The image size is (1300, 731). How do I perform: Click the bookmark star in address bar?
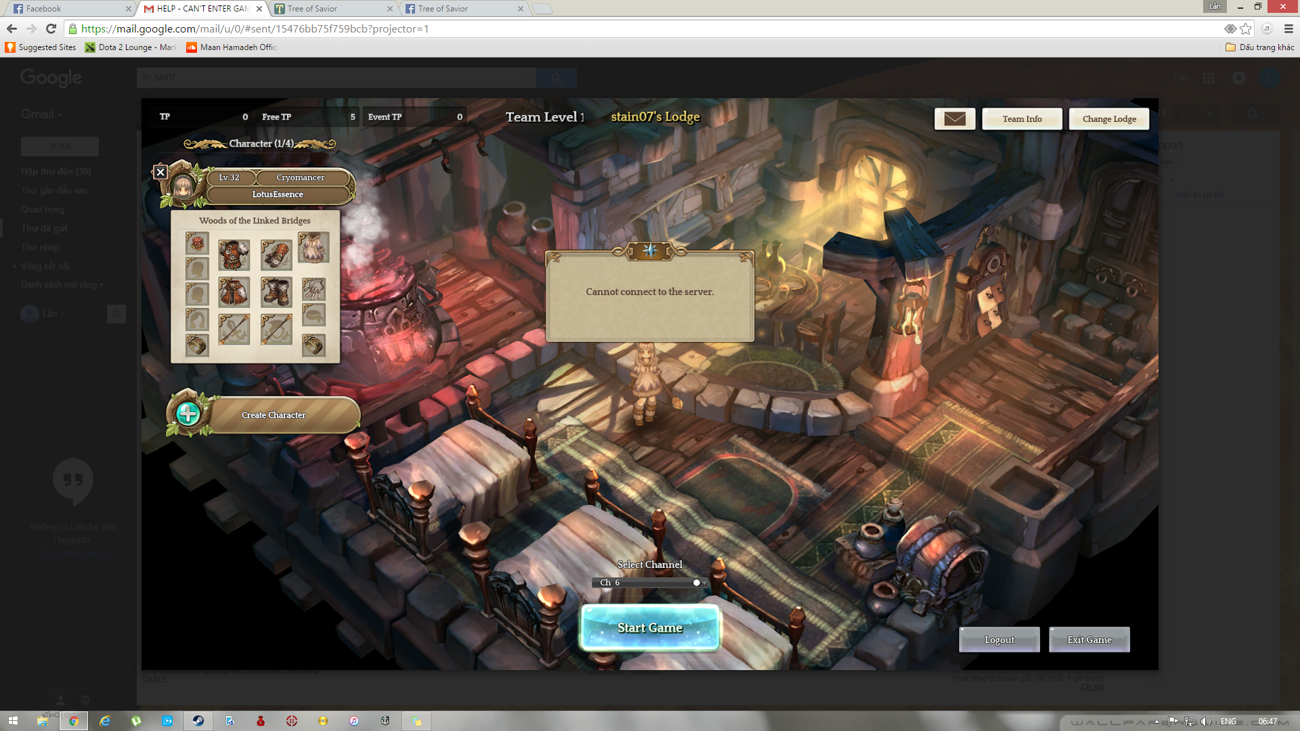(x=1246, y=28)
